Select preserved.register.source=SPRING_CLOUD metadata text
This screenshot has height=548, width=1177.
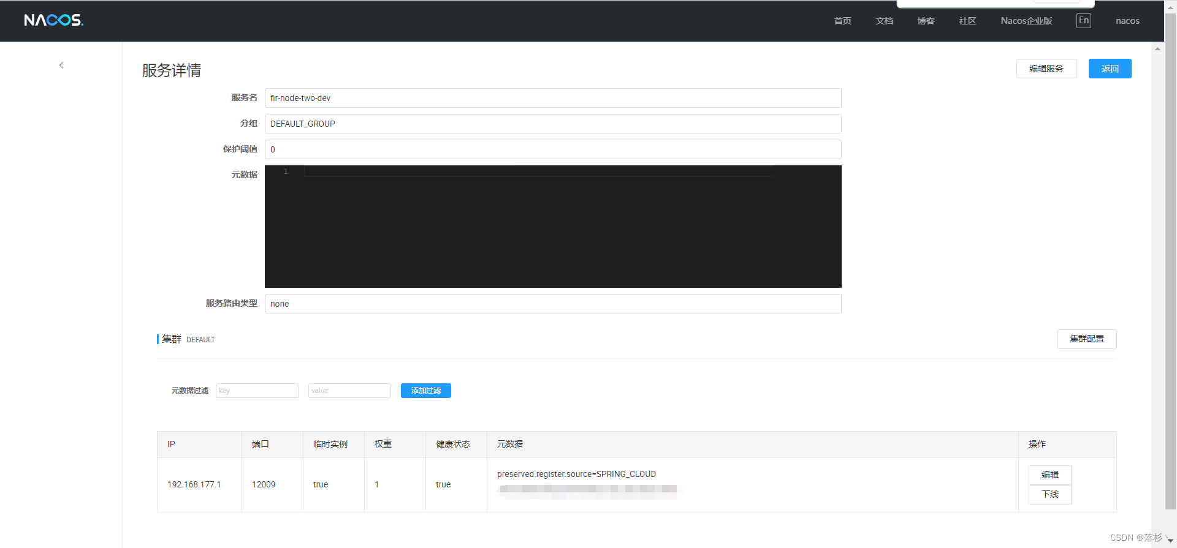[x=576, y=474]
